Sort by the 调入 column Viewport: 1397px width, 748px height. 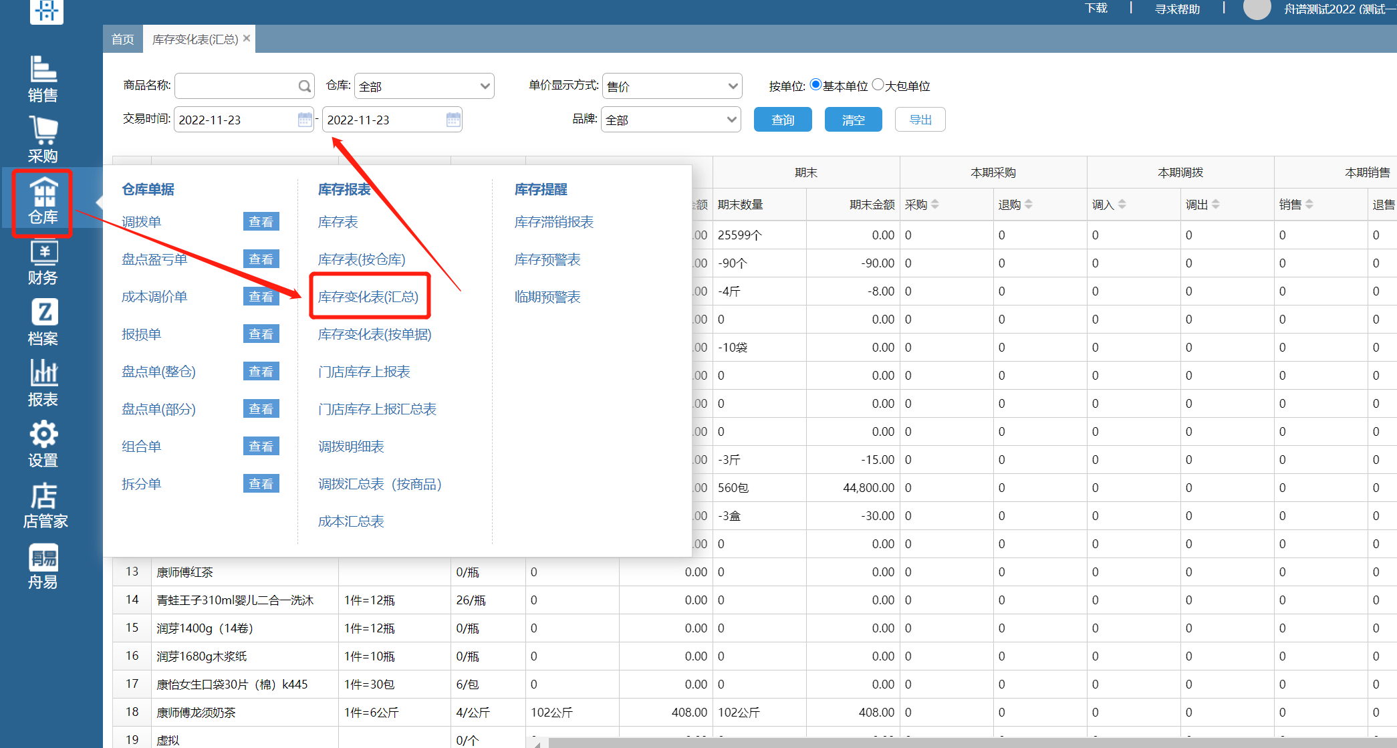(x=1122, y=205)
